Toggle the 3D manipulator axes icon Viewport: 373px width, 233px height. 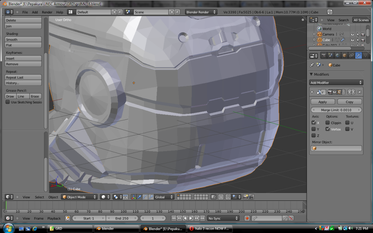[x=133, y=197]
